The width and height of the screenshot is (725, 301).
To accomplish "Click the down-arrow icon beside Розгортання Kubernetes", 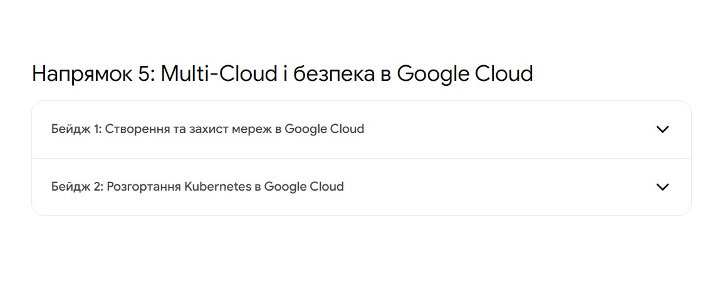I will coord(662,187).
